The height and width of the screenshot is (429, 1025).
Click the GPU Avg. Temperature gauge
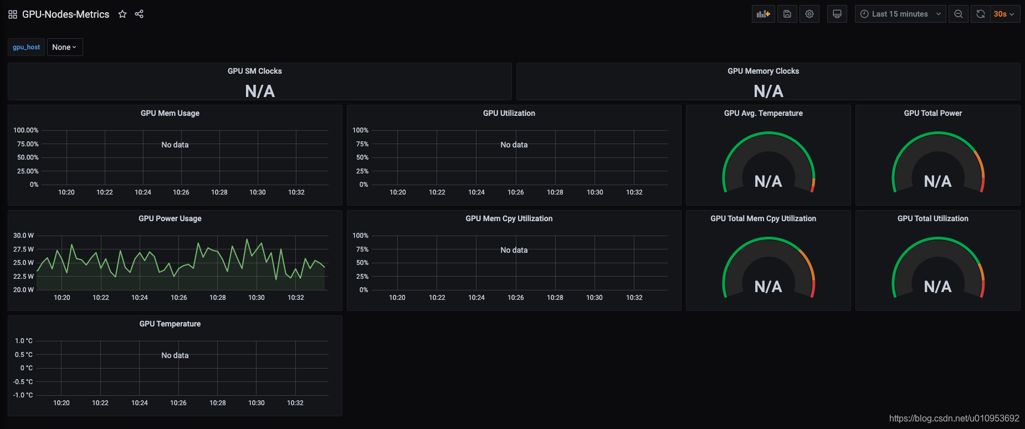(x=768, y=162)
